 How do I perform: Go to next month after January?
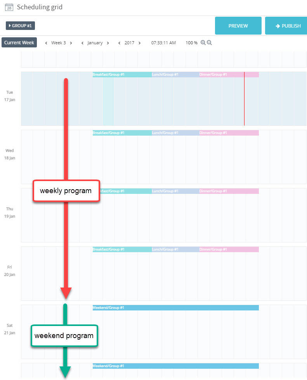[108, 43]
